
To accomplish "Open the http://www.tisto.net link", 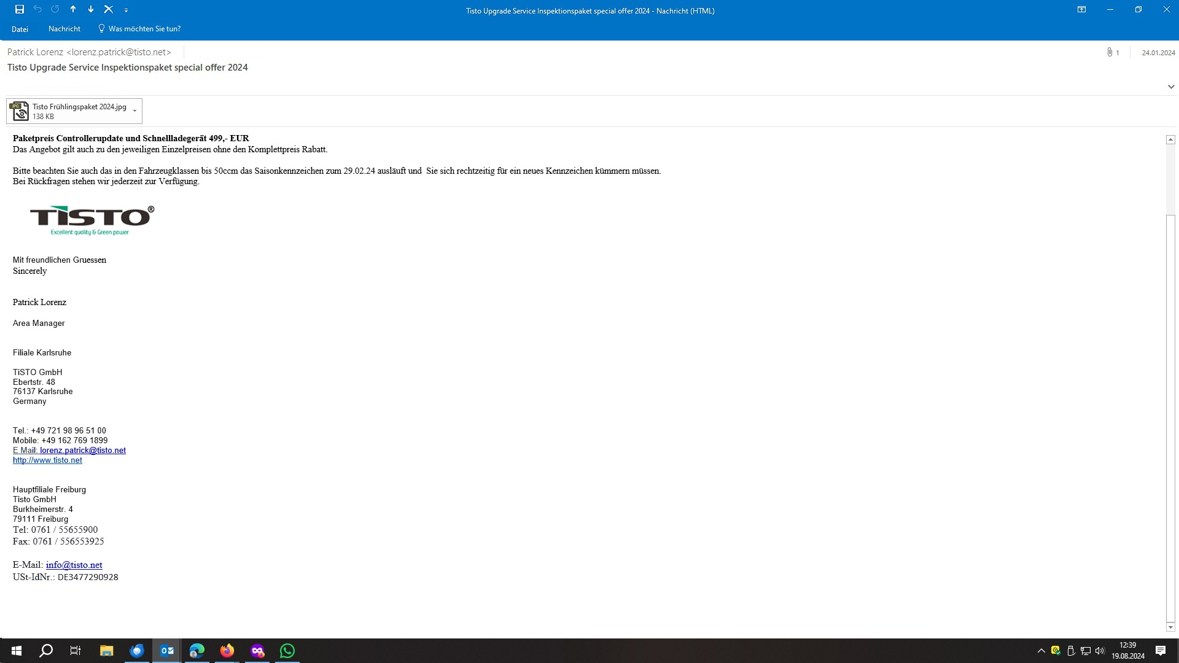I will tap(47, 460).
